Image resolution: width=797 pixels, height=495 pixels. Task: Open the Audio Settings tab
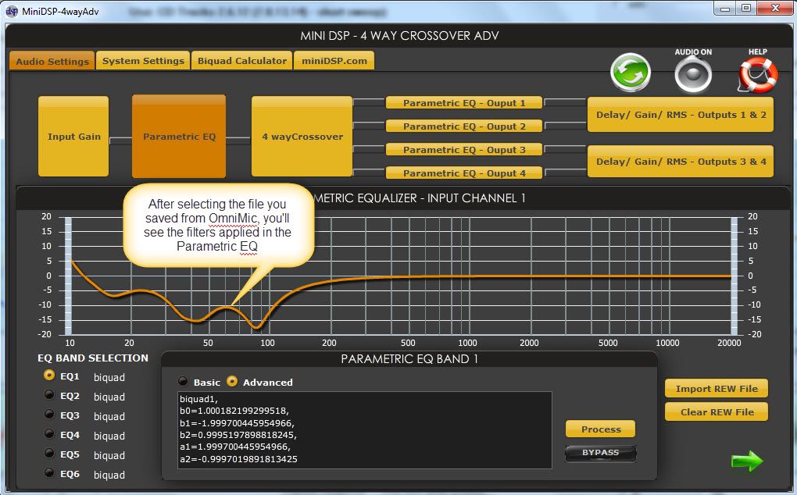pyautogui.click(x=52, y=61)
